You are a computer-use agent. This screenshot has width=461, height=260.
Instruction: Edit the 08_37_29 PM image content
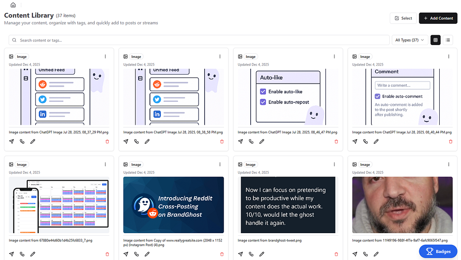pos(33,141)
